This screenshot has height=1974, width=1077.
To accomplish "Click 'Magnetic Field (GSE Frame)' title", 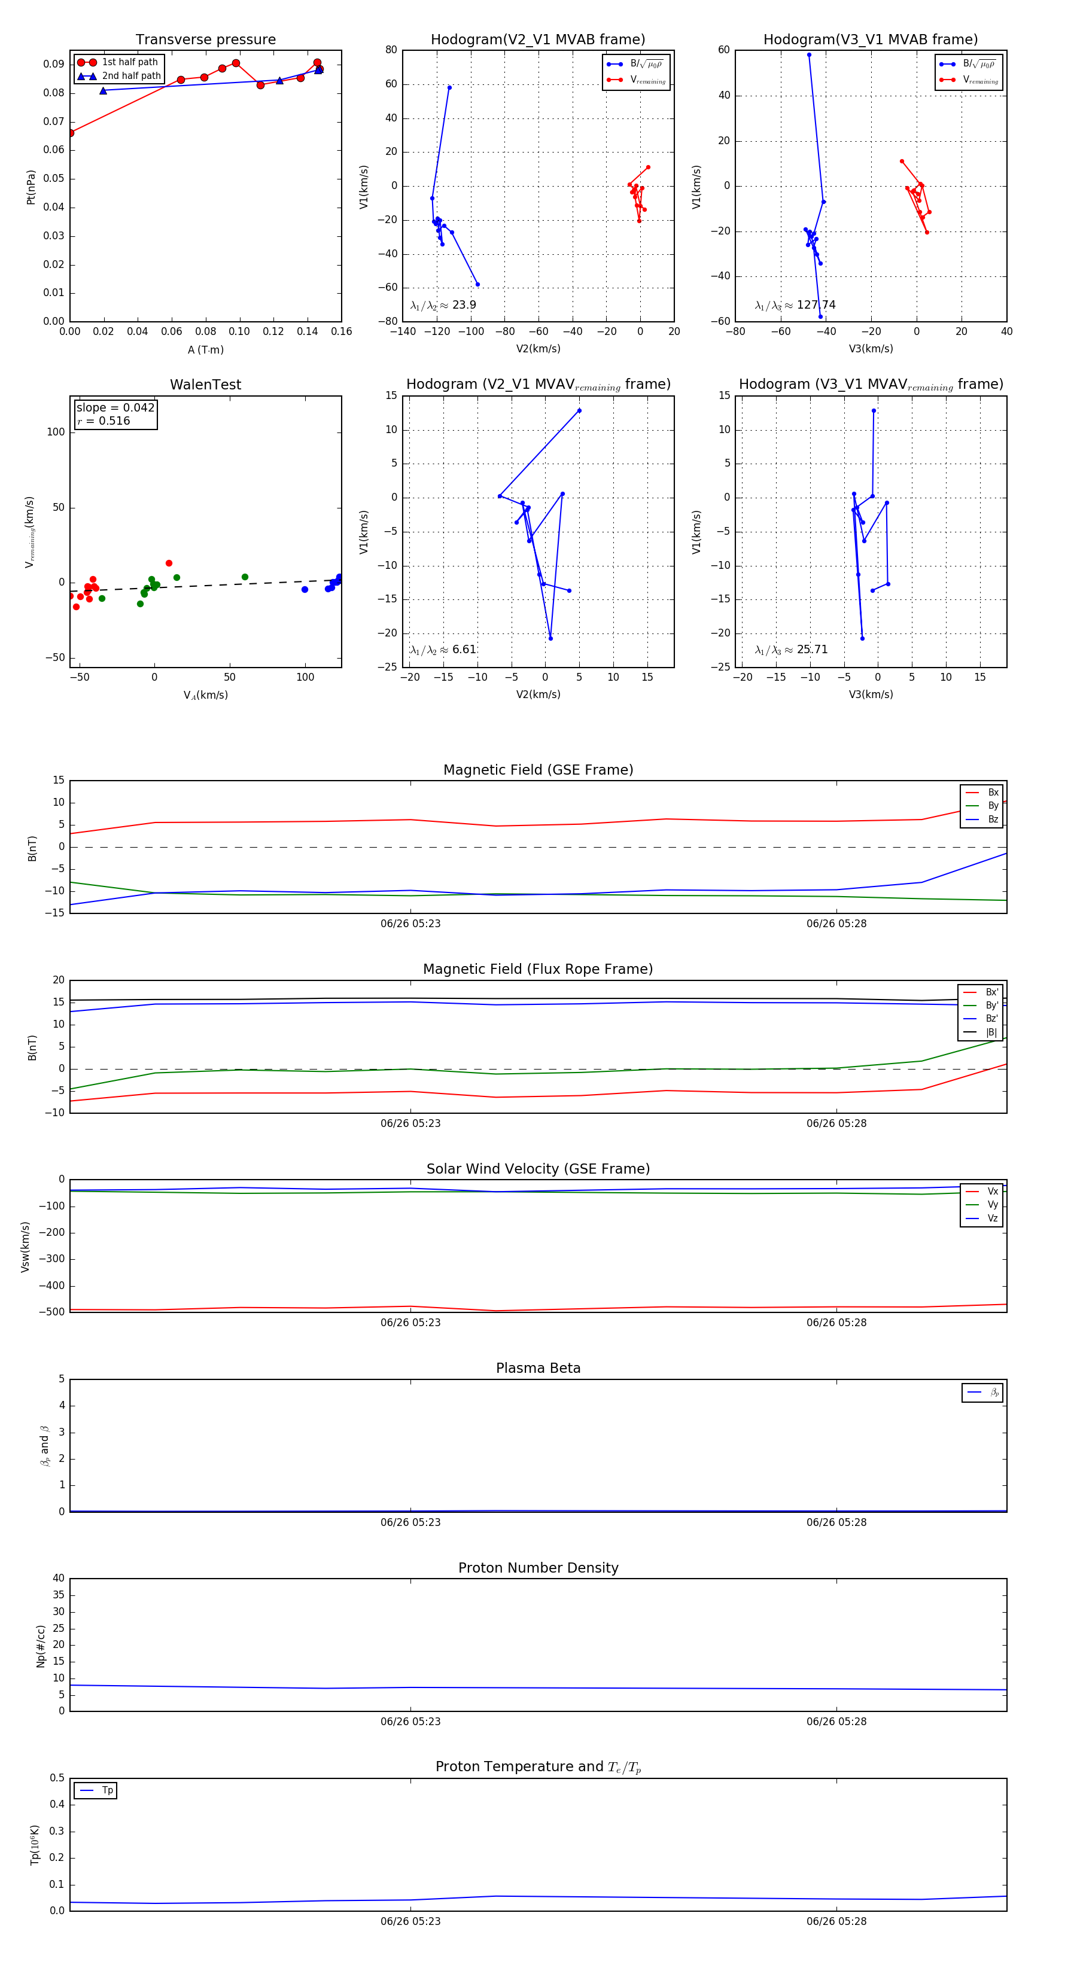I will pyautogui.click(x=538, y=770).
